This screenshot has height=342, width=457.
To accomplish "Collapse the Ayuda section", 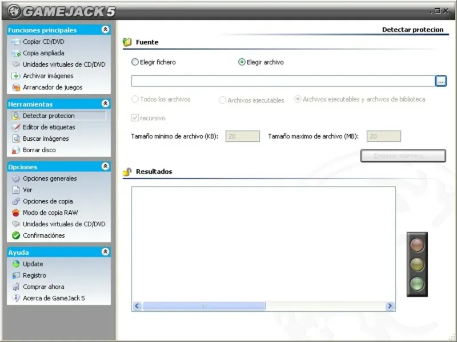I will pyautogui.click(x=105, y=251).
